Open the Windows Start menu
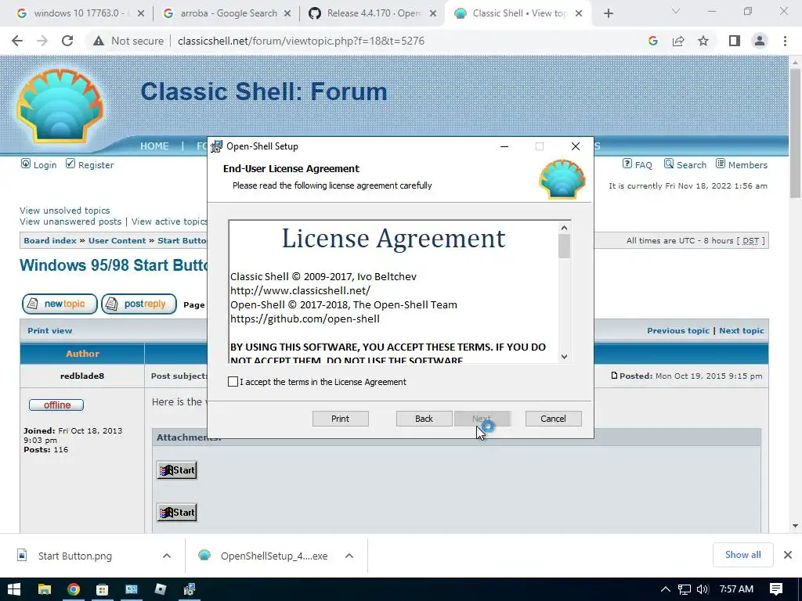Screen dimensions: 802x601 pos(14,589)
